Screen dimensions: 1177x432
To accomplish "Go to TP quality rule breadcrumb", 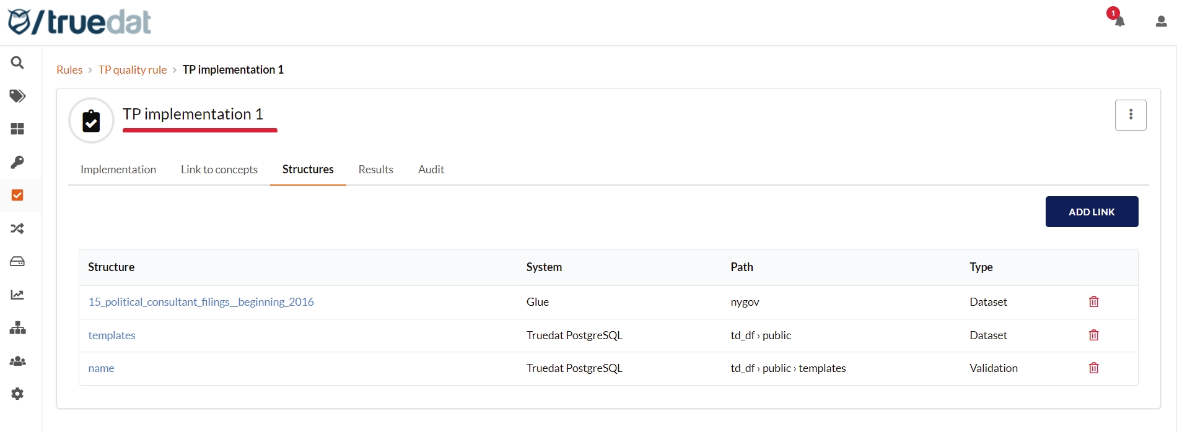I will coord(133,70).
